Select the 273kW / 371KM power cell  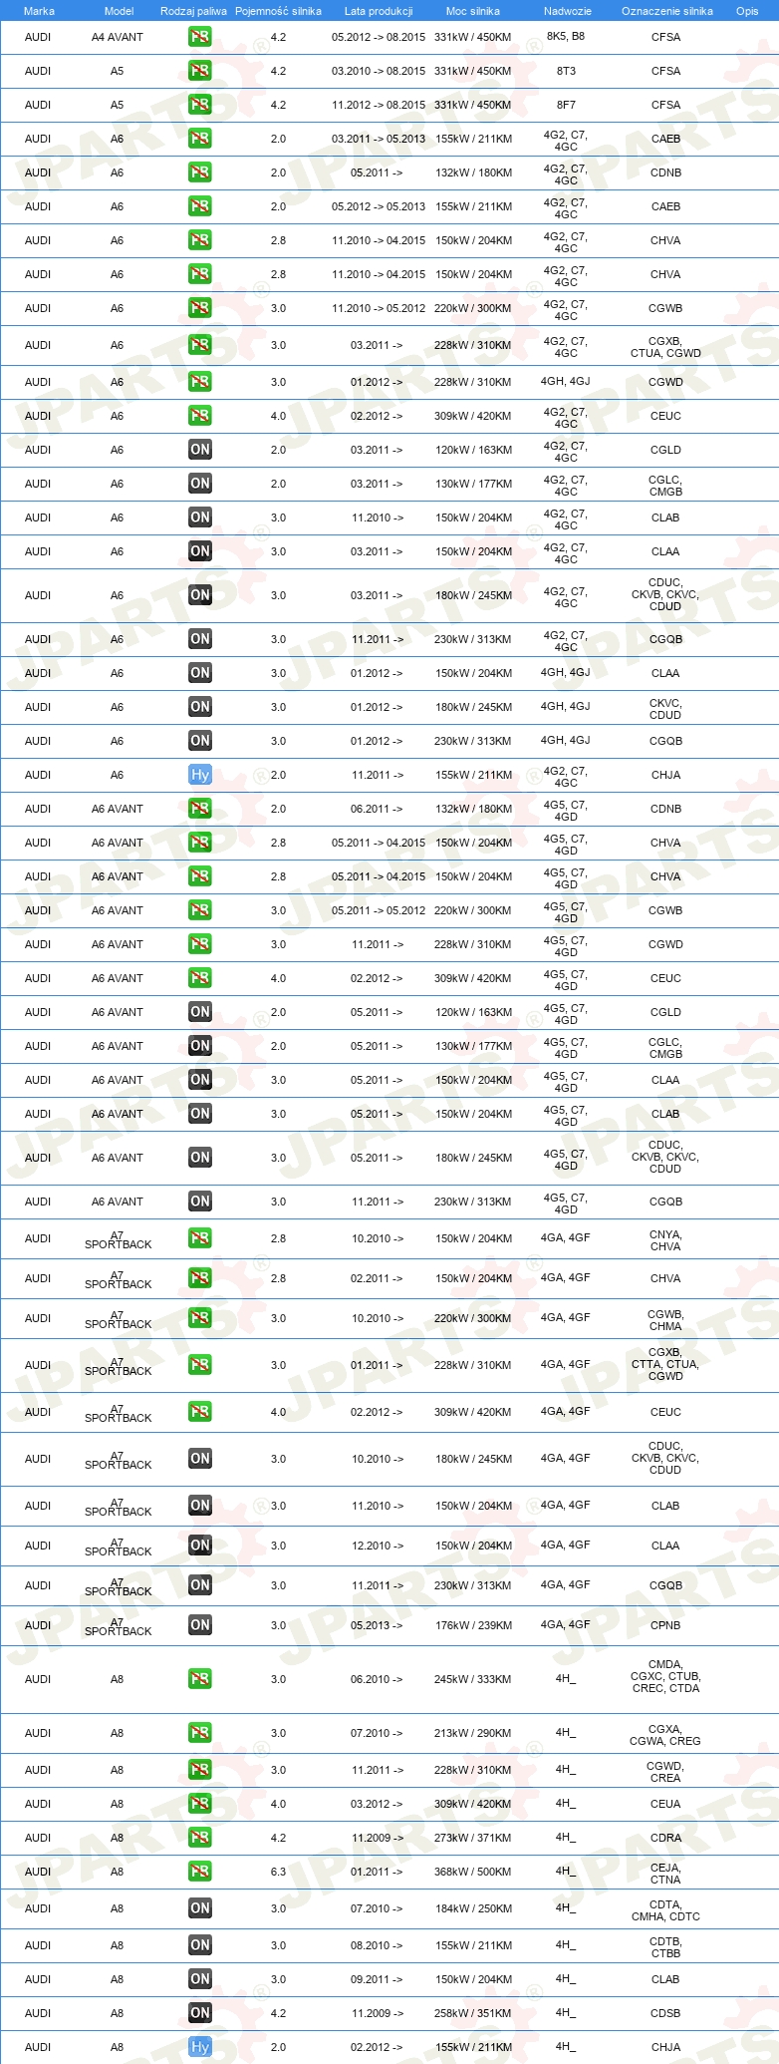tap(473, 1838)
